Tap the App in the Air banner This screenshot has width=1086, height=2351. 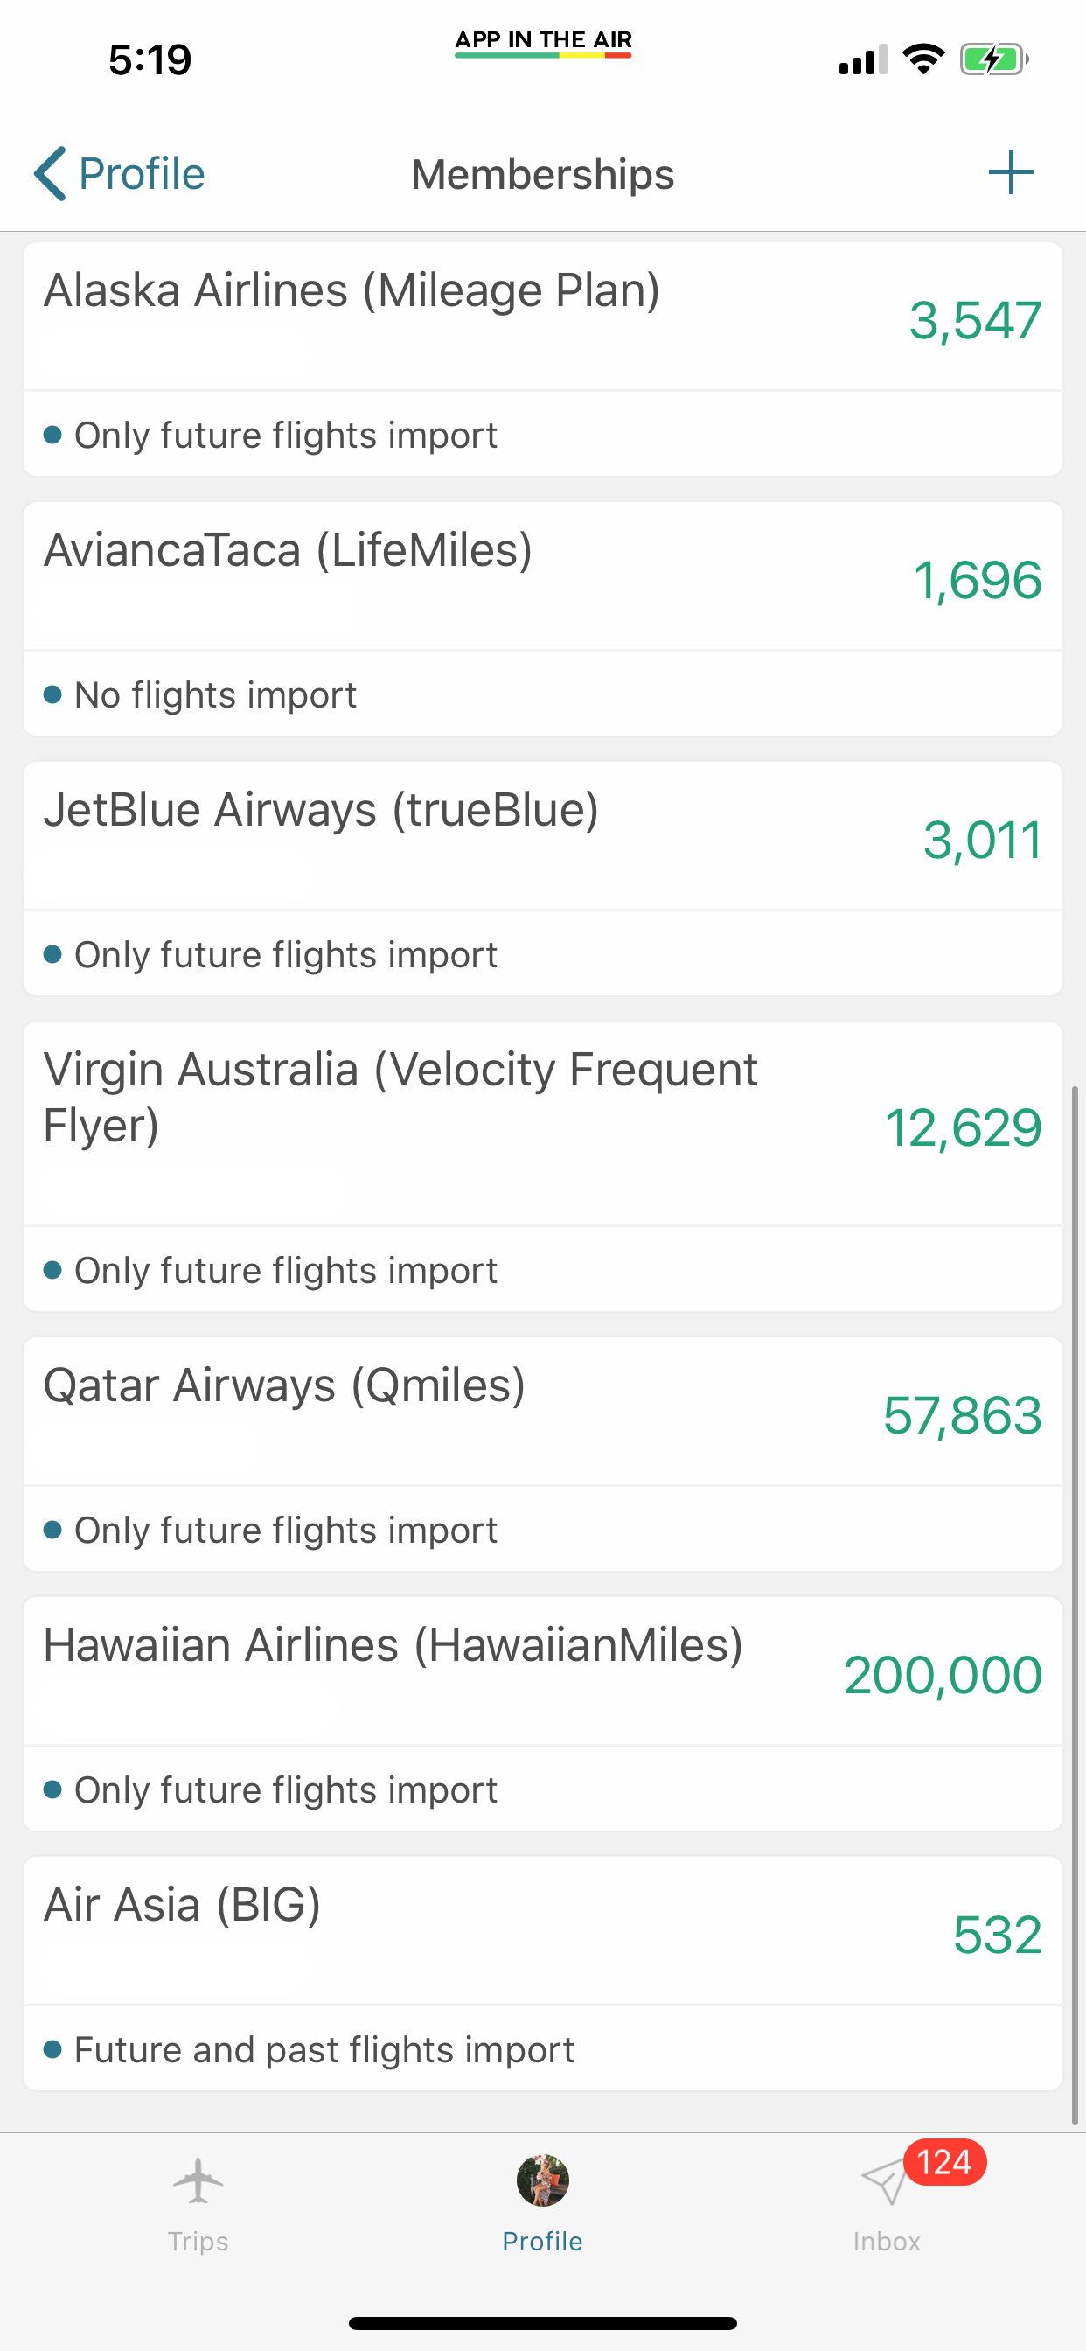tap(543, 42)
